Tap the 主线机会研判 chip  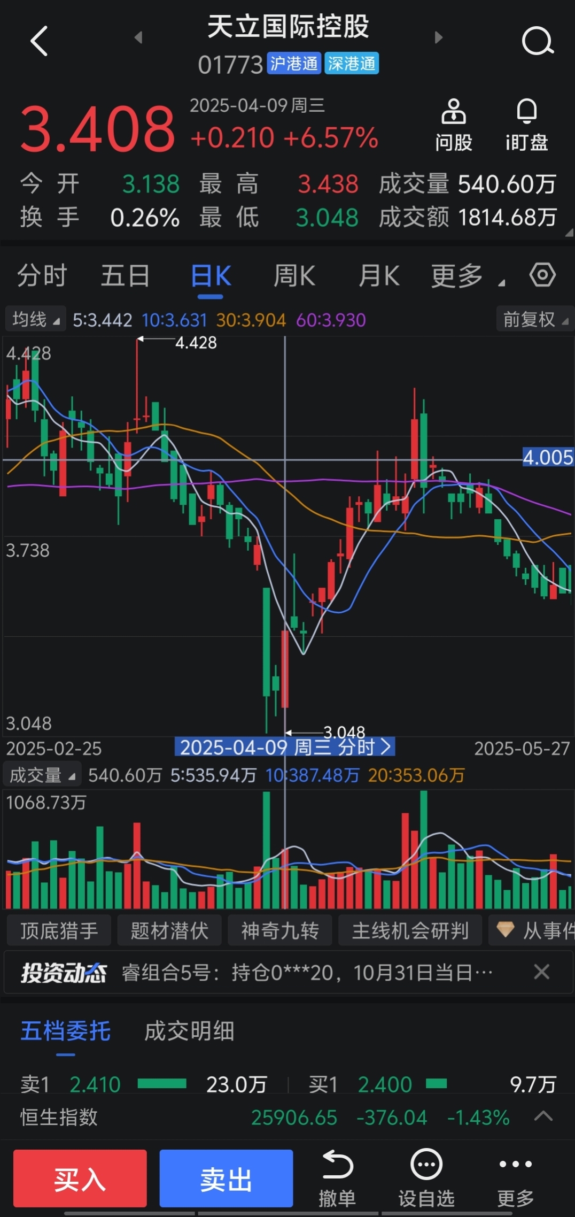coord(410,930)
